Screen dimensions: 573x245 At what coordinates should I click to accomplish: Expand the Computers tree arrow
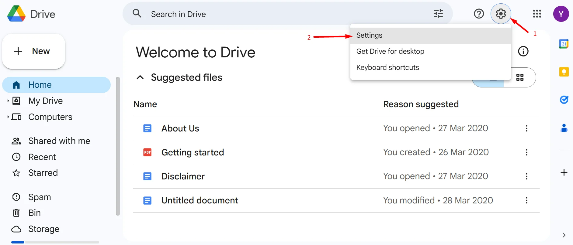point(8,117)
